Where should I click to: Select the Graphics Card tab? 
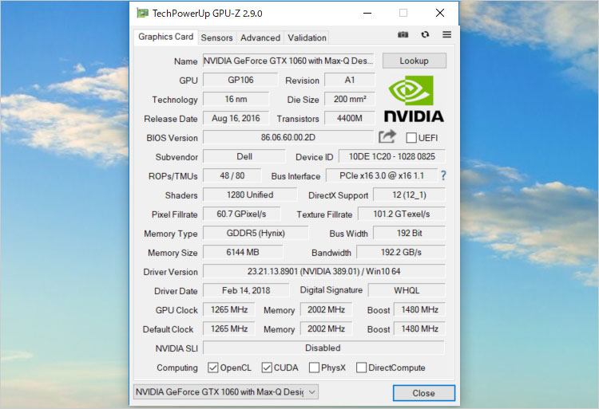click(x=166, y=37)
